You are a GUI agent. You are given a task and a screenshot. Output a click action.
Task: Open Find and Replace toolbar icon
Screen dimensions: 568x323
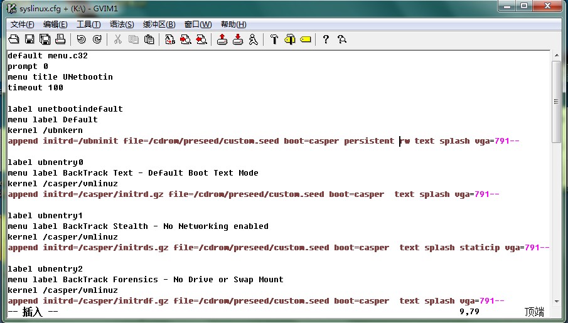pos(170,39)
